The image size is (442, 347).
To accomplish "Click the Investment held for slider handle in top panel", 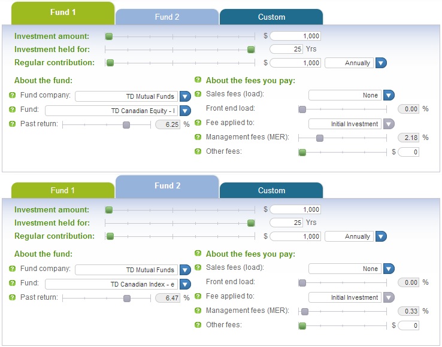I will [251, 50].
